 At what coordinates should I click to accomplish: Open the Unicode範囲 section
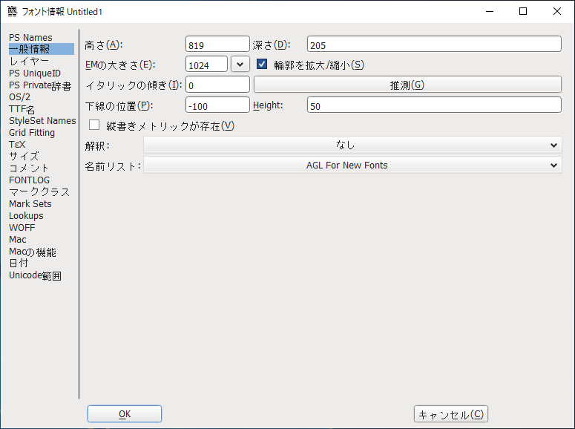pos(35,275)
